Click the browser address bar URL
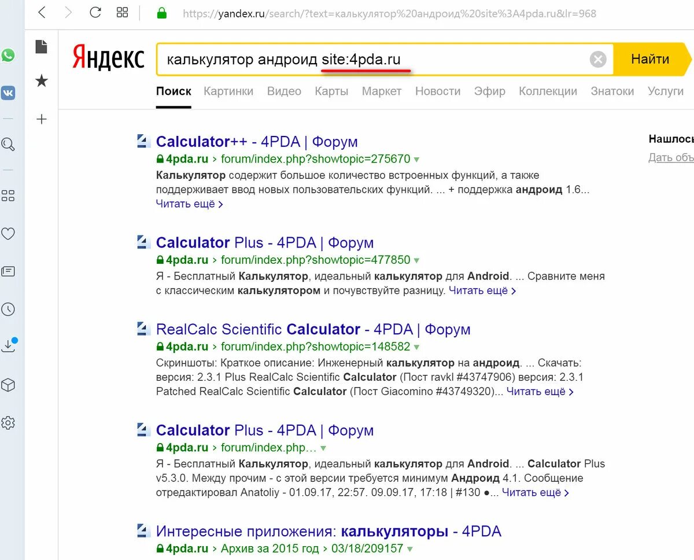 [389, 13]
